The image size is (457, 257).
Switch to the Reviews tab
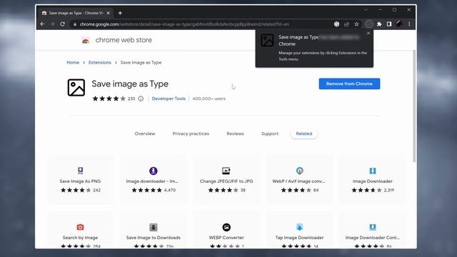(235, 133)
